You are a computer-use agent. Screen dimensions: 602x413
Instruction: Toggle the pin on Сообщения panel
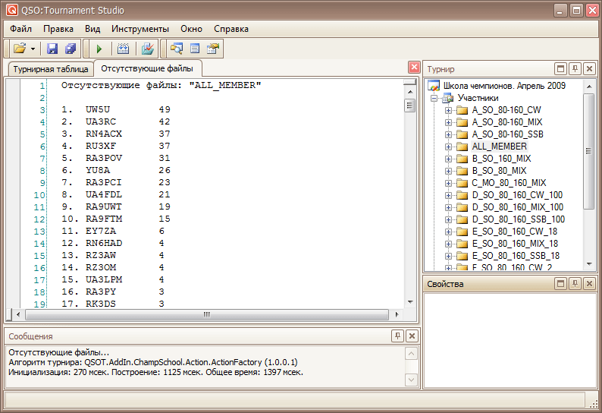point(398,336)
